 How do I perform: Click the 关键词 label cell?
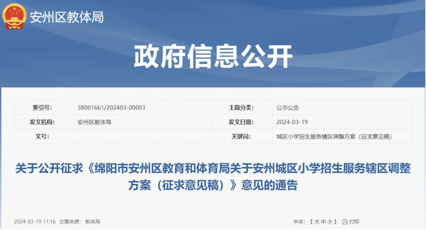(x=243, y=136)
